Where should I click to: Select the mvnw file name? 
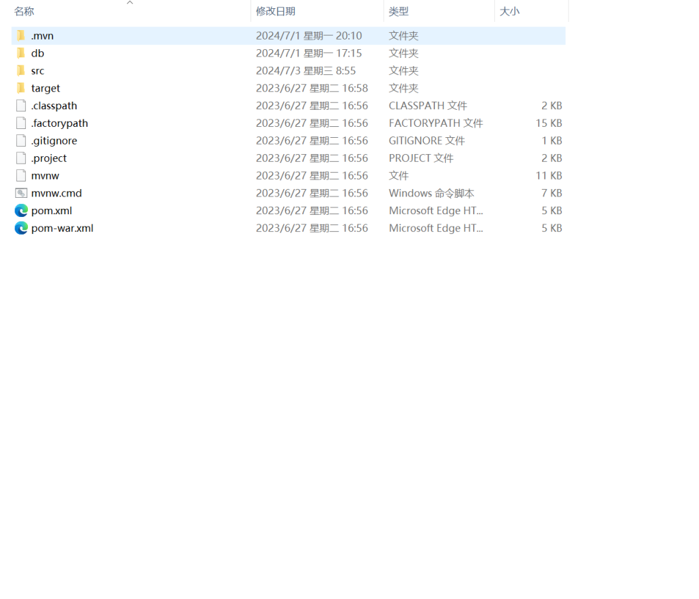[x=45, y=176]
